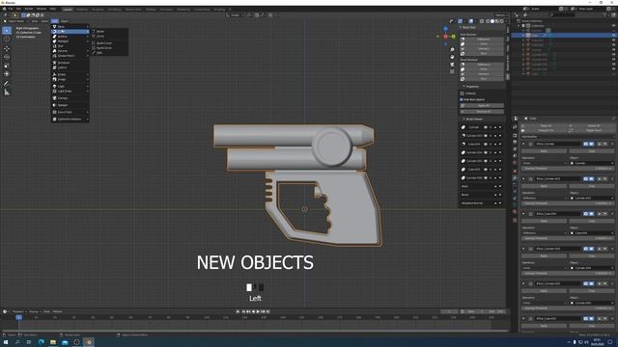Pick the Scale tool in the toolbar

click(x=7, y=66)
